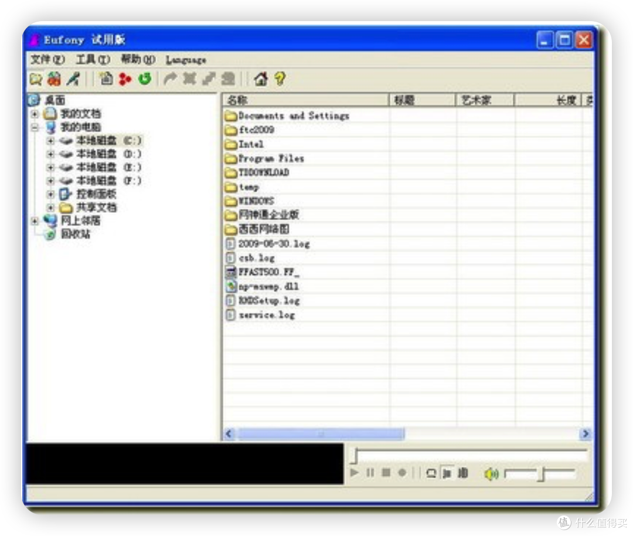Screen dimensions: 633x536
Task: Click the open folder toolbar icon
Action: click(x=36, y=79)
